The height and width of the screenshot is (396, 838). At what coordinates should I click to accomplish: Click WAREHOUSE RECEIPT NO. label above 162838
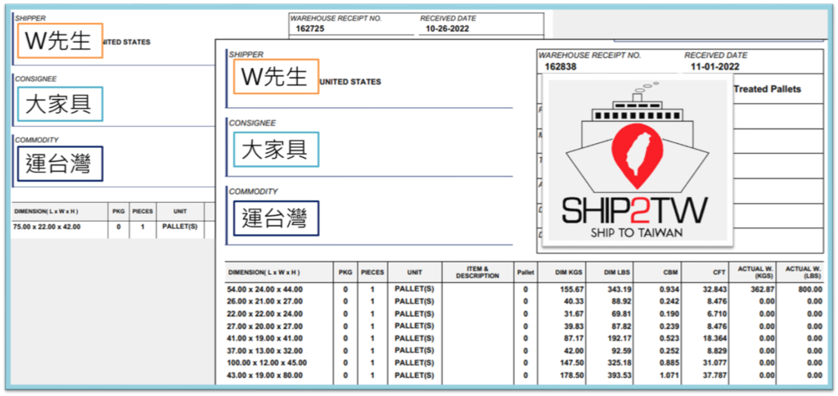589,56
